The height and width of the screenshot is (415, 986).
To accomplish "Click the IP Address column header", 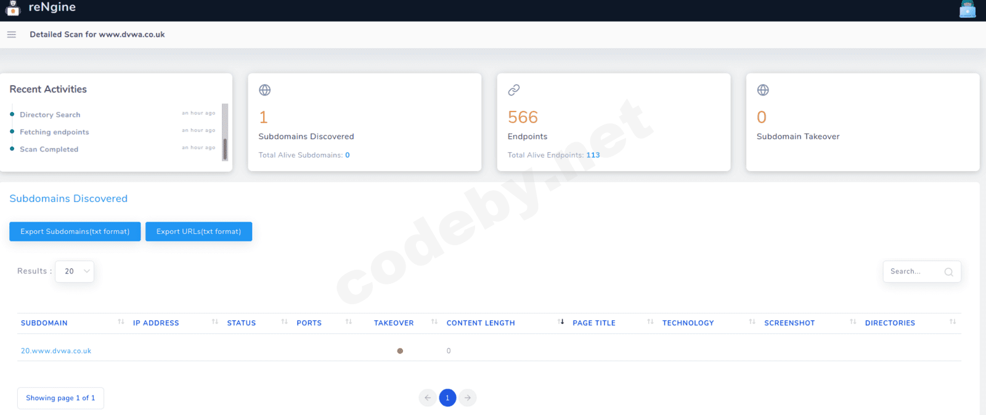I will point(156,323).
